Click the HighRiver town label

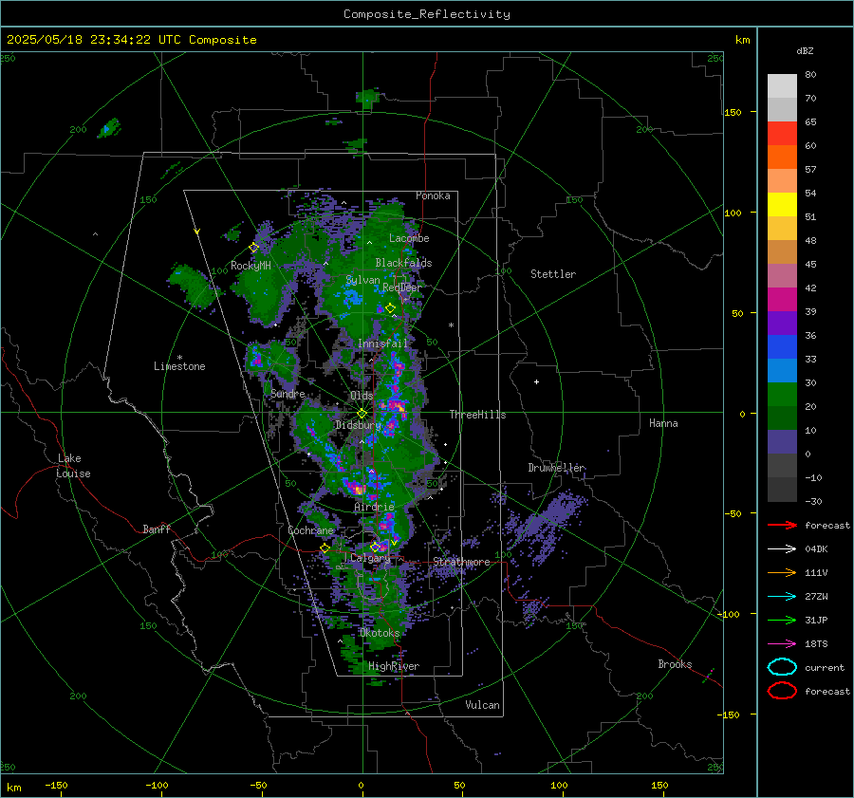coord(394,666)
